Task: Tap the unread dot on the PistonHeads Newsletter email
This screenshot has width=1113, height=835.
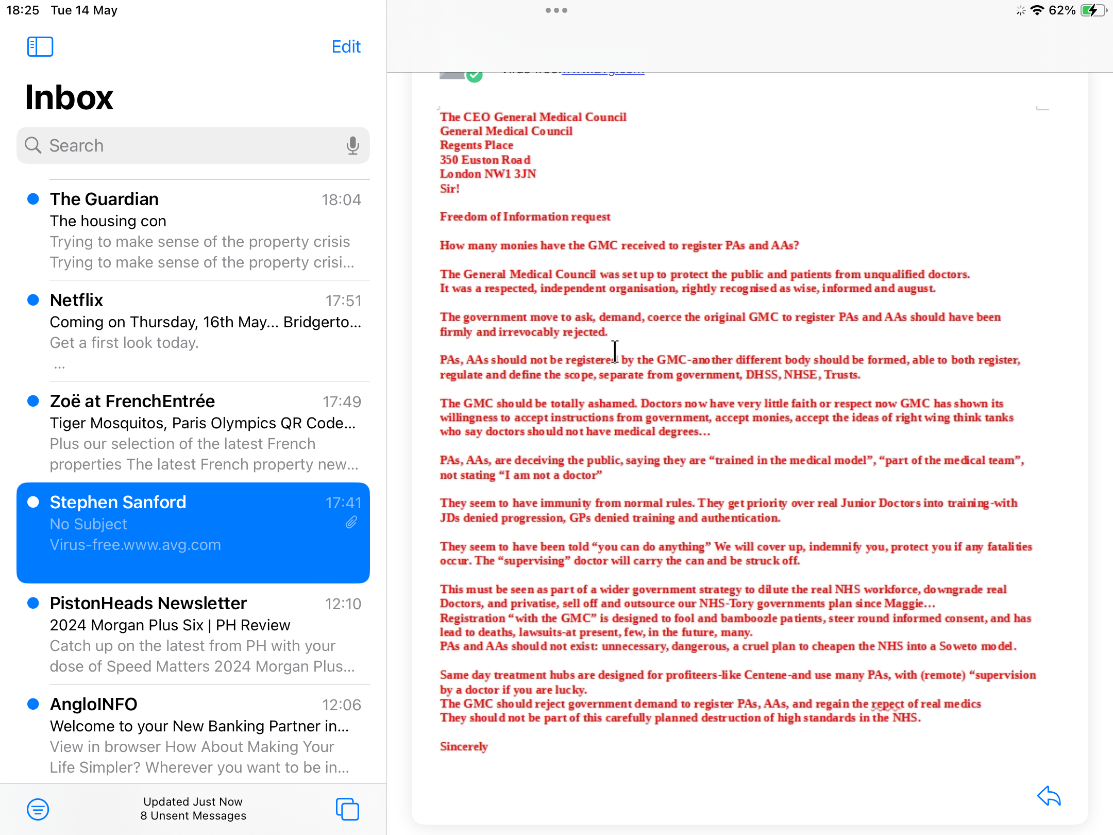Action: tap(33, 603)
